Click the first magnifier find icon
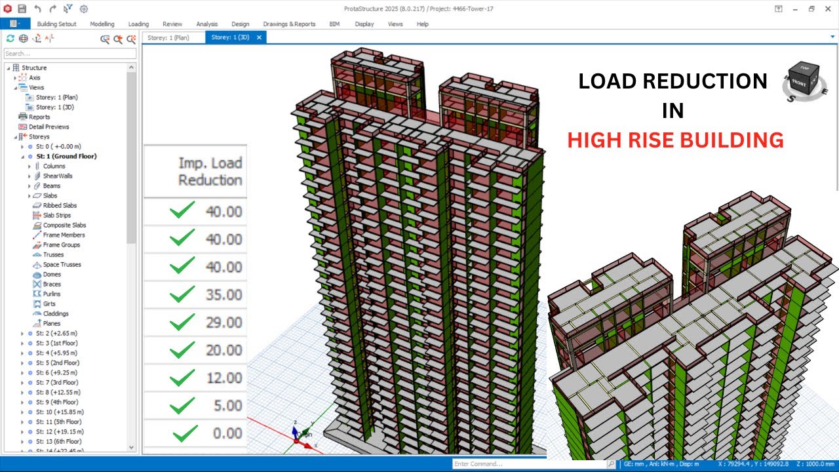 105,39
